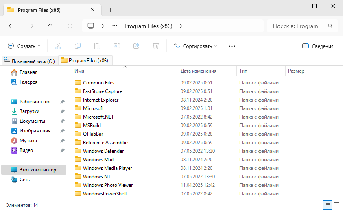Click the QTTabBar folder icon
This screenshot has width=343, height=210.
78,134
